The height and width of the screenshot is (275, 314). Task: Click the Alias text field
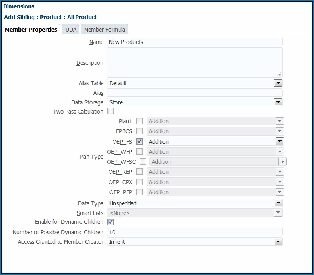tap(195, 93)
